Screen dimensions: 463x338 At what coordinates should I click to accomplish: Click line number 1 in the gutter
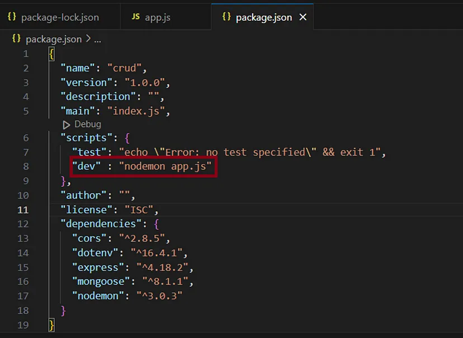coord(26,54)
